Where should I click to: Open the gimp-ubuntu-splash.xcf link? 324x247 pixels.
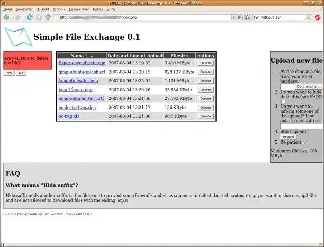click(x=82, y=72)
